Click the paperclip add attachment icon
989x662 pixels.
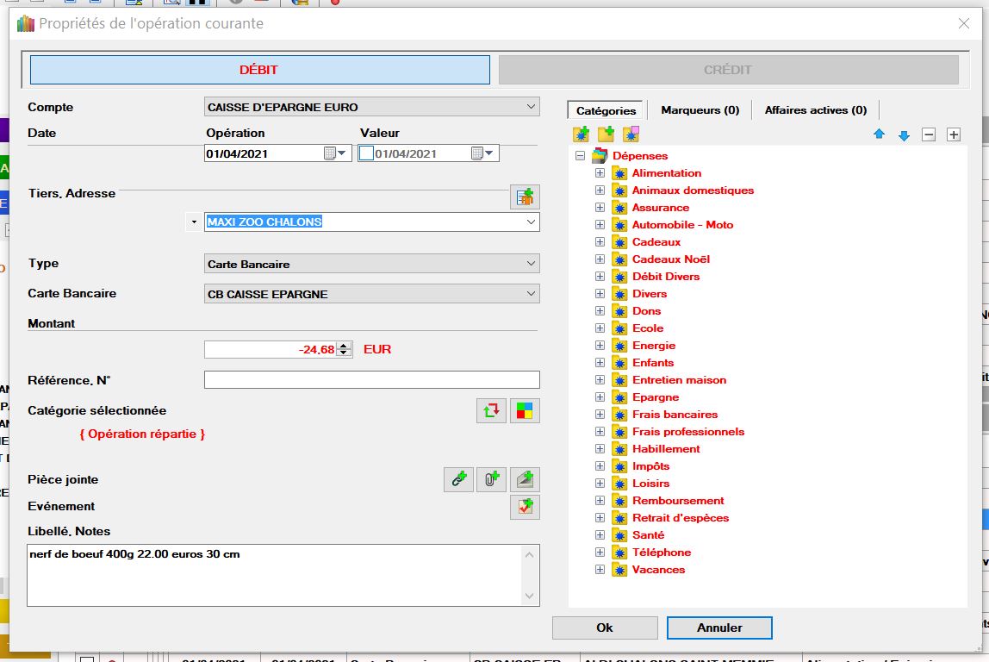491,480
